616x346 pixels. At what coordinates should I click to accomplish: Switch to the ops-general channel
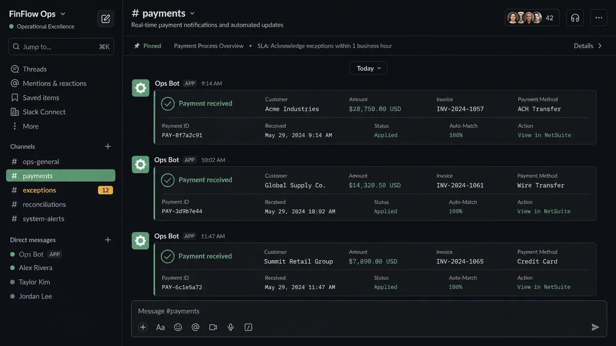point(61,161)
